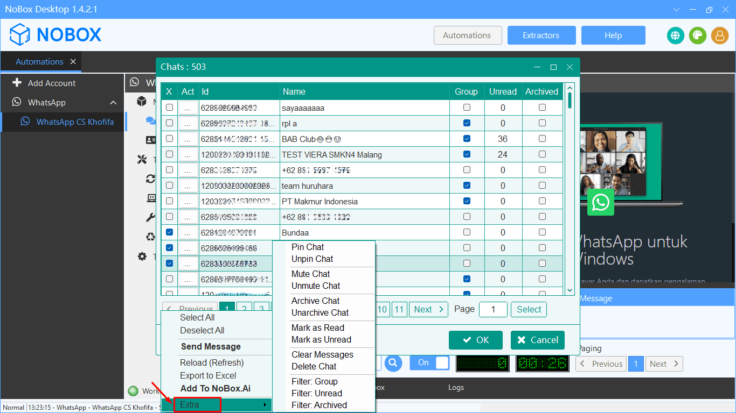
Task: Check the row checkbox for sayaaaaaaa
Action: [169, 108]
